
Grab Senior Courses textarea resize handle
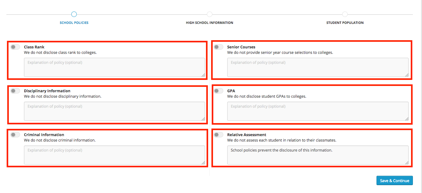407,75
